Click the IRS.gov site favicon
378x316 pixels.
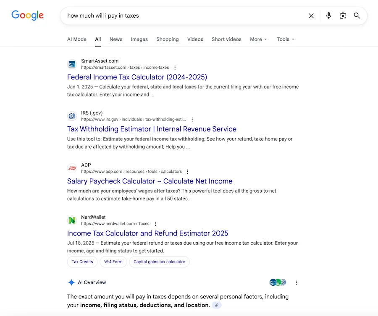(71, 116)
